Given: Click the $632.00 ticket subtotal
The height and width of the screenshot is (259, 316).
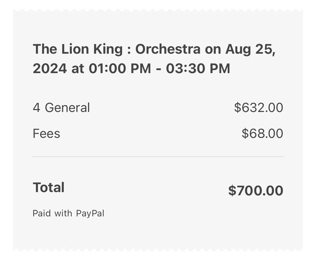Looking at the screenshot, I should tap(258, 108).
